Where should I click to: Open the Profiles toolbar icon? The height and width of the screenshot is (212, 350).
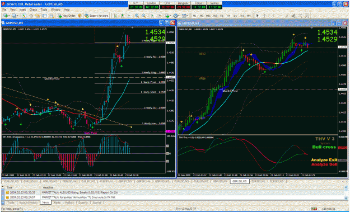[15, 16]
